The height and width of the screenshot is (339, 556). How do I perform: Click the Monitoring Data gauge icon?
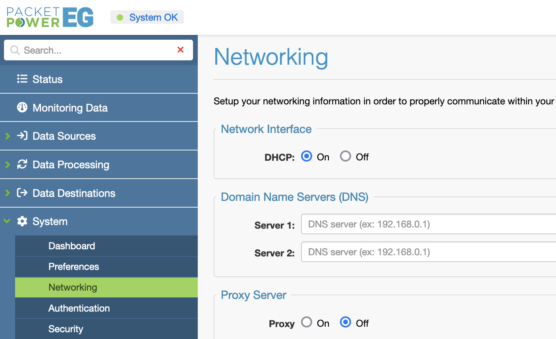(22, 108)
